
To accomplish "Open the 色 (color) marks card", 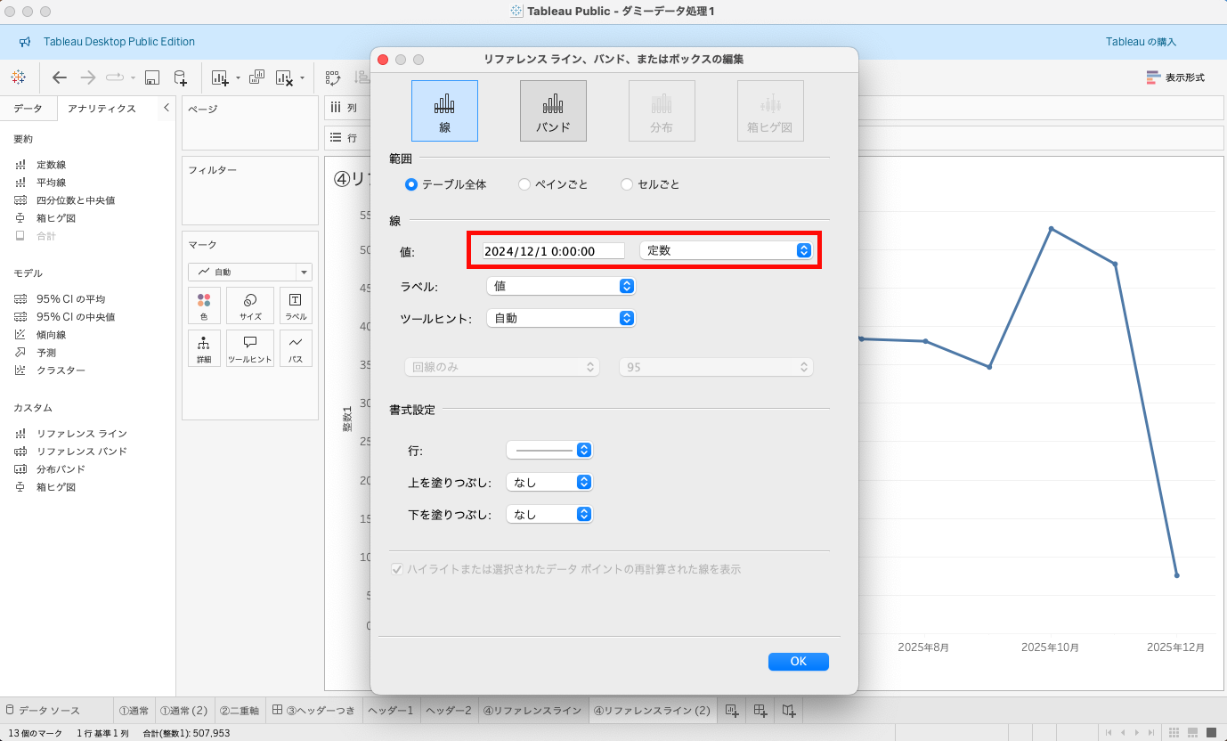I will (x=204, y=305).
